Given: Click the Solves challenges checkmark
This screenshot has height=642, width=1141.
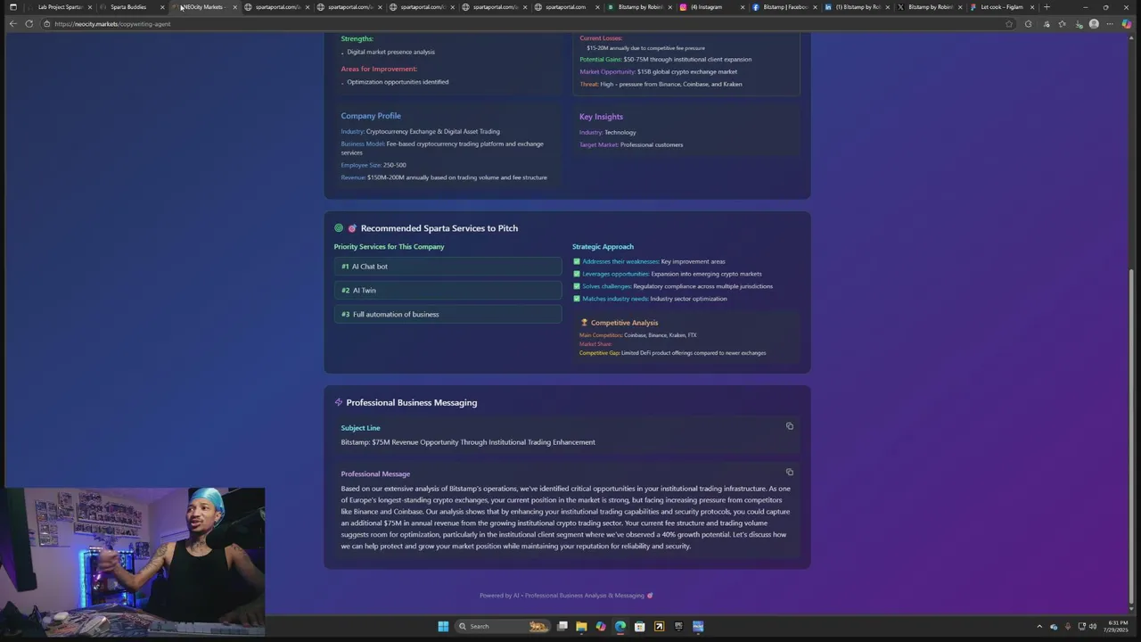Looking at the screenshot, I should 577,286.
